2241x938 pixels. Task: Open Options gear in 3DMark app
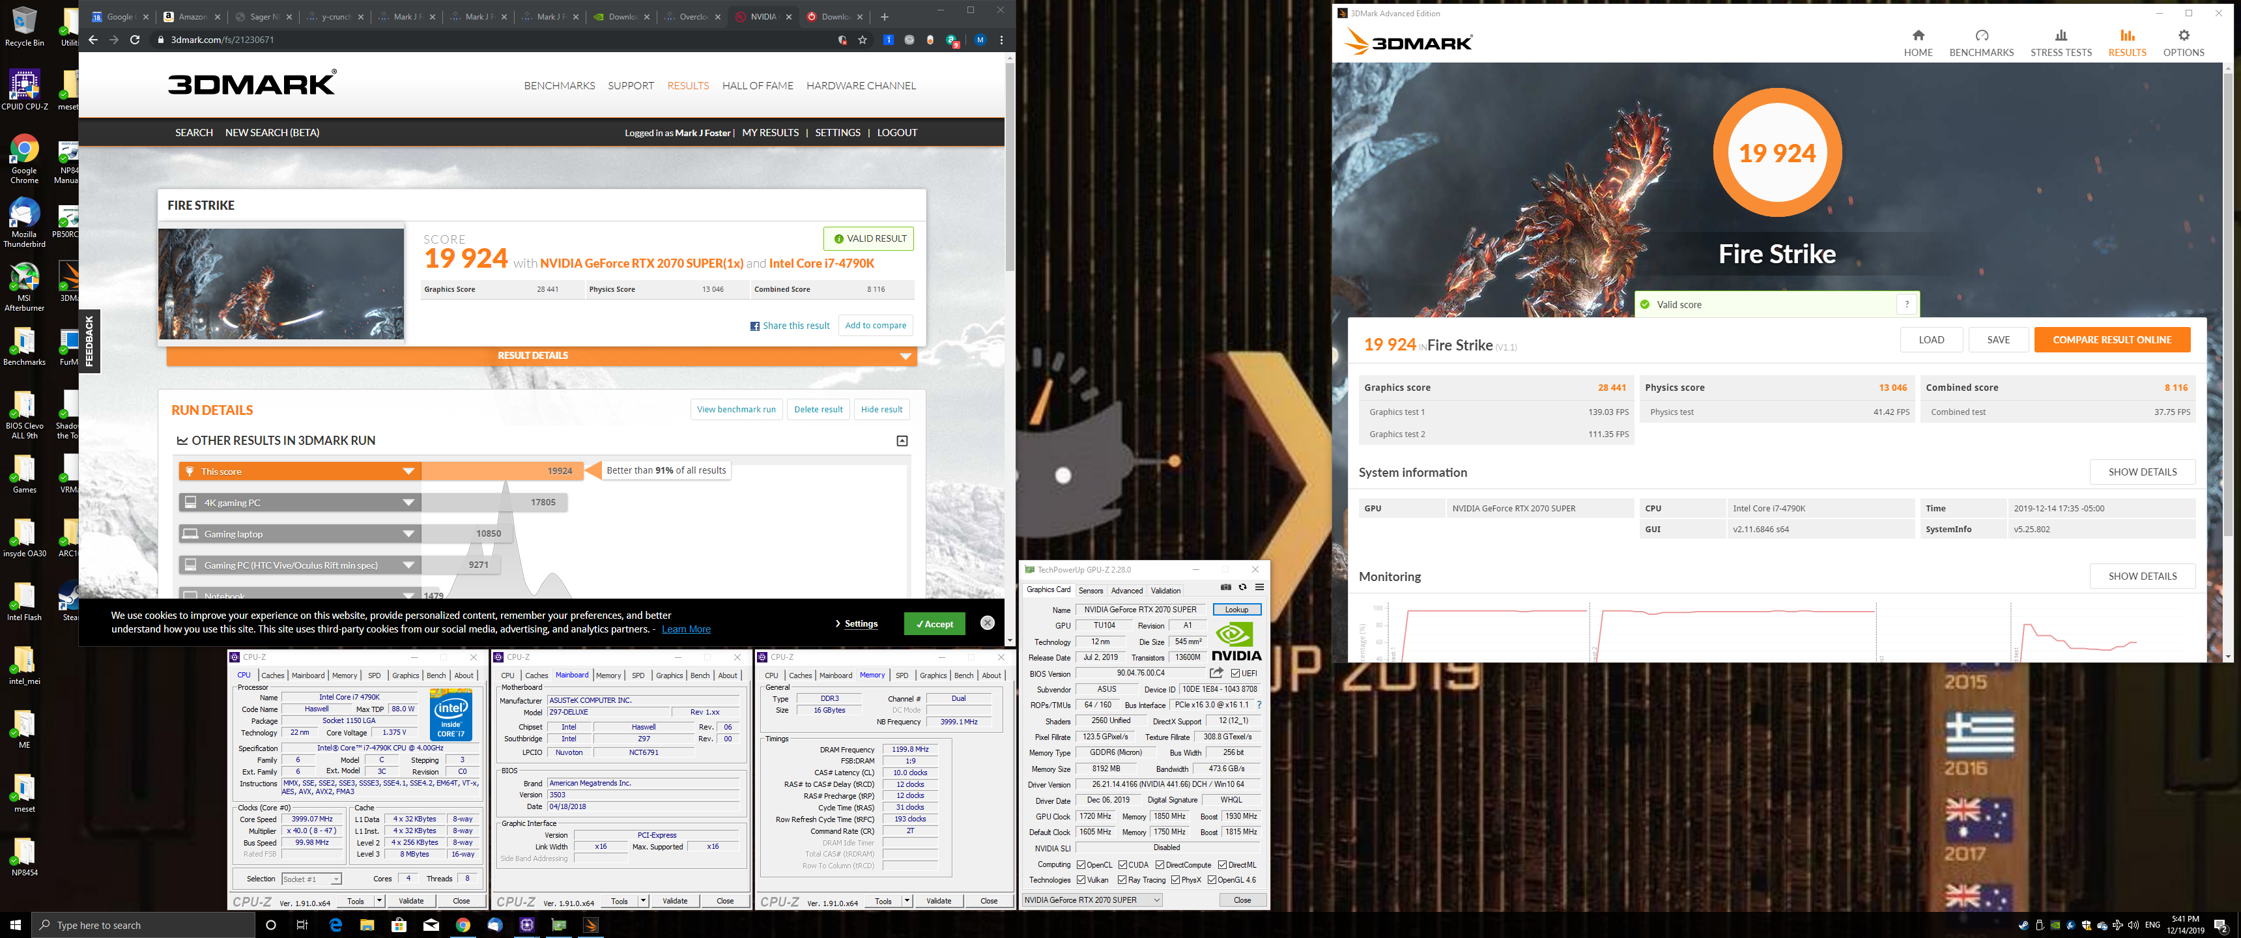coord(2183,42)
